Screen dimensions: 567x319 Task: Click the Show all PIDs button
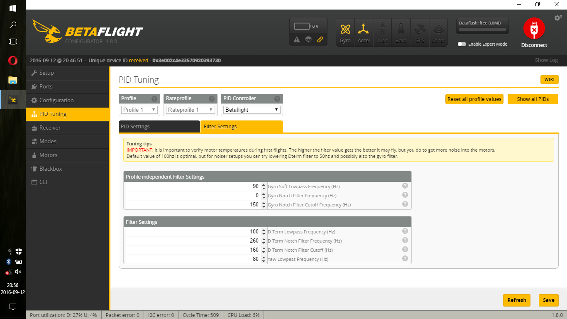click(533, 99)
